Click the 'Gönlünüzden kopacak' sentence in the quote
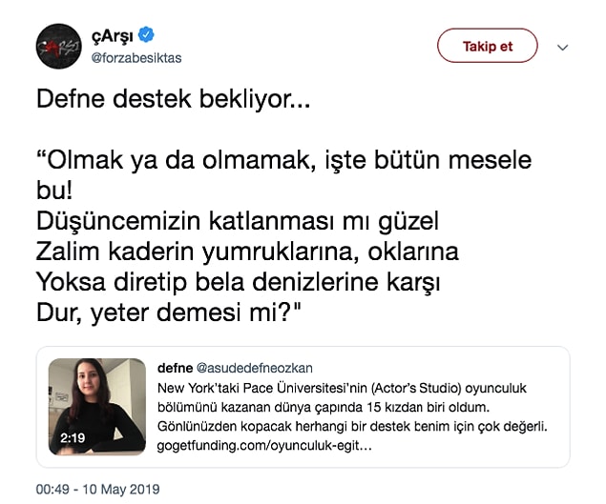The width and height of the screenshot is (606, 504). [x=352, y=427]
